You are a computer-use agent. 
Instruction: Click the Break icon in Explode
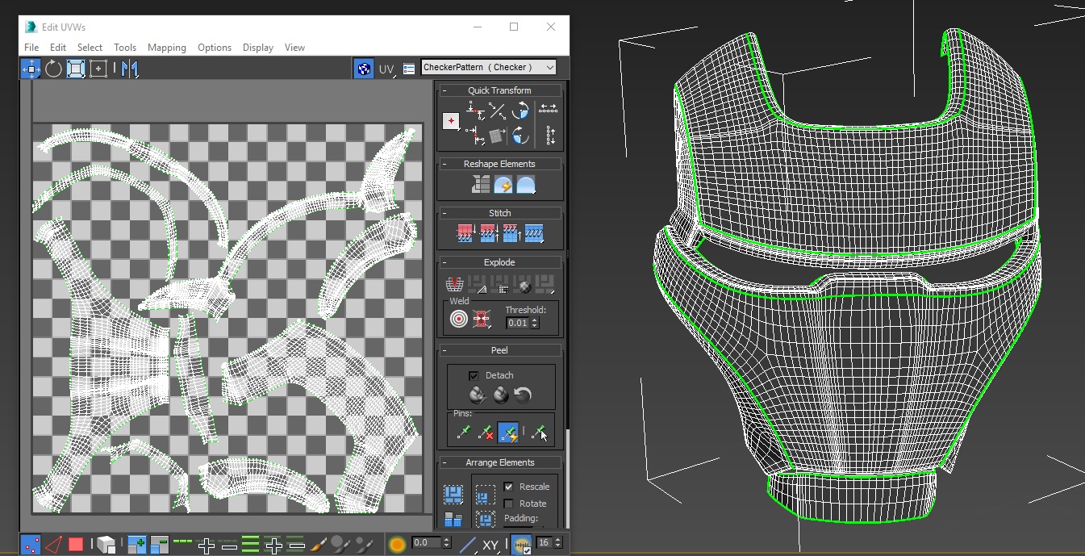pyautogui.click(x=454, y=284)
